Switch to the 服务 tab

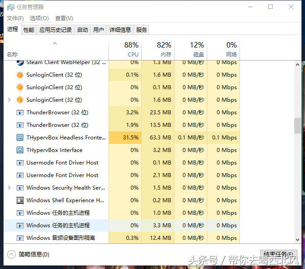coord(141,30)
